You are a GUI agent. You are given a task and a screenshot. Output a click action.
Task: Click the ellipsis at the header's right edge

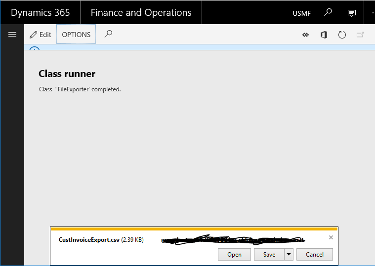coord(372,13)
